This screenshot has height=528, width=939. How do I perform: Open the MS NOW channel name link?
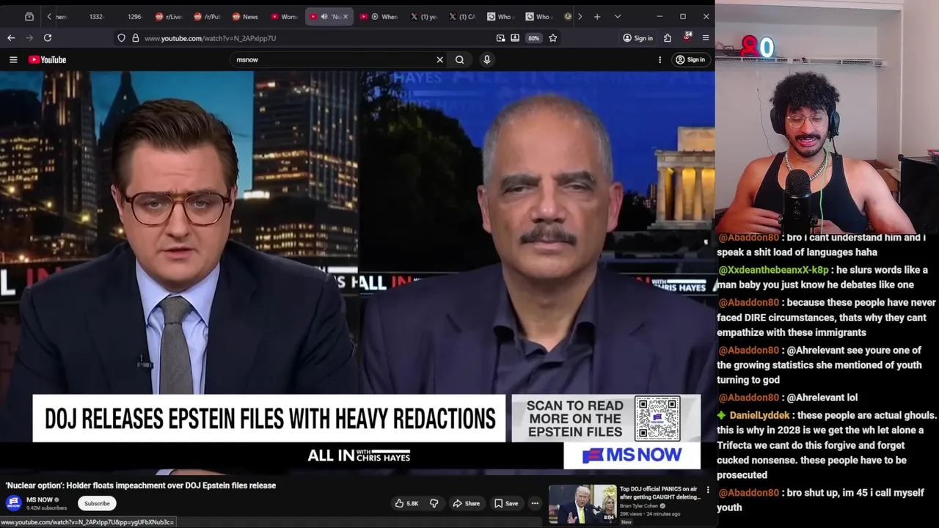pyautogui.click(x=40, y=499)
